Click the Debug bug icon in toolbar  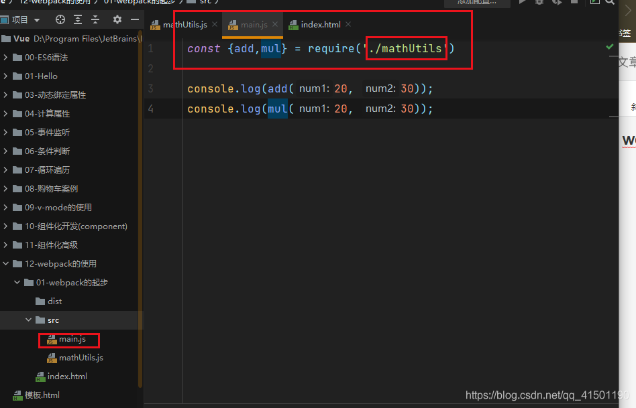(539, 2)
